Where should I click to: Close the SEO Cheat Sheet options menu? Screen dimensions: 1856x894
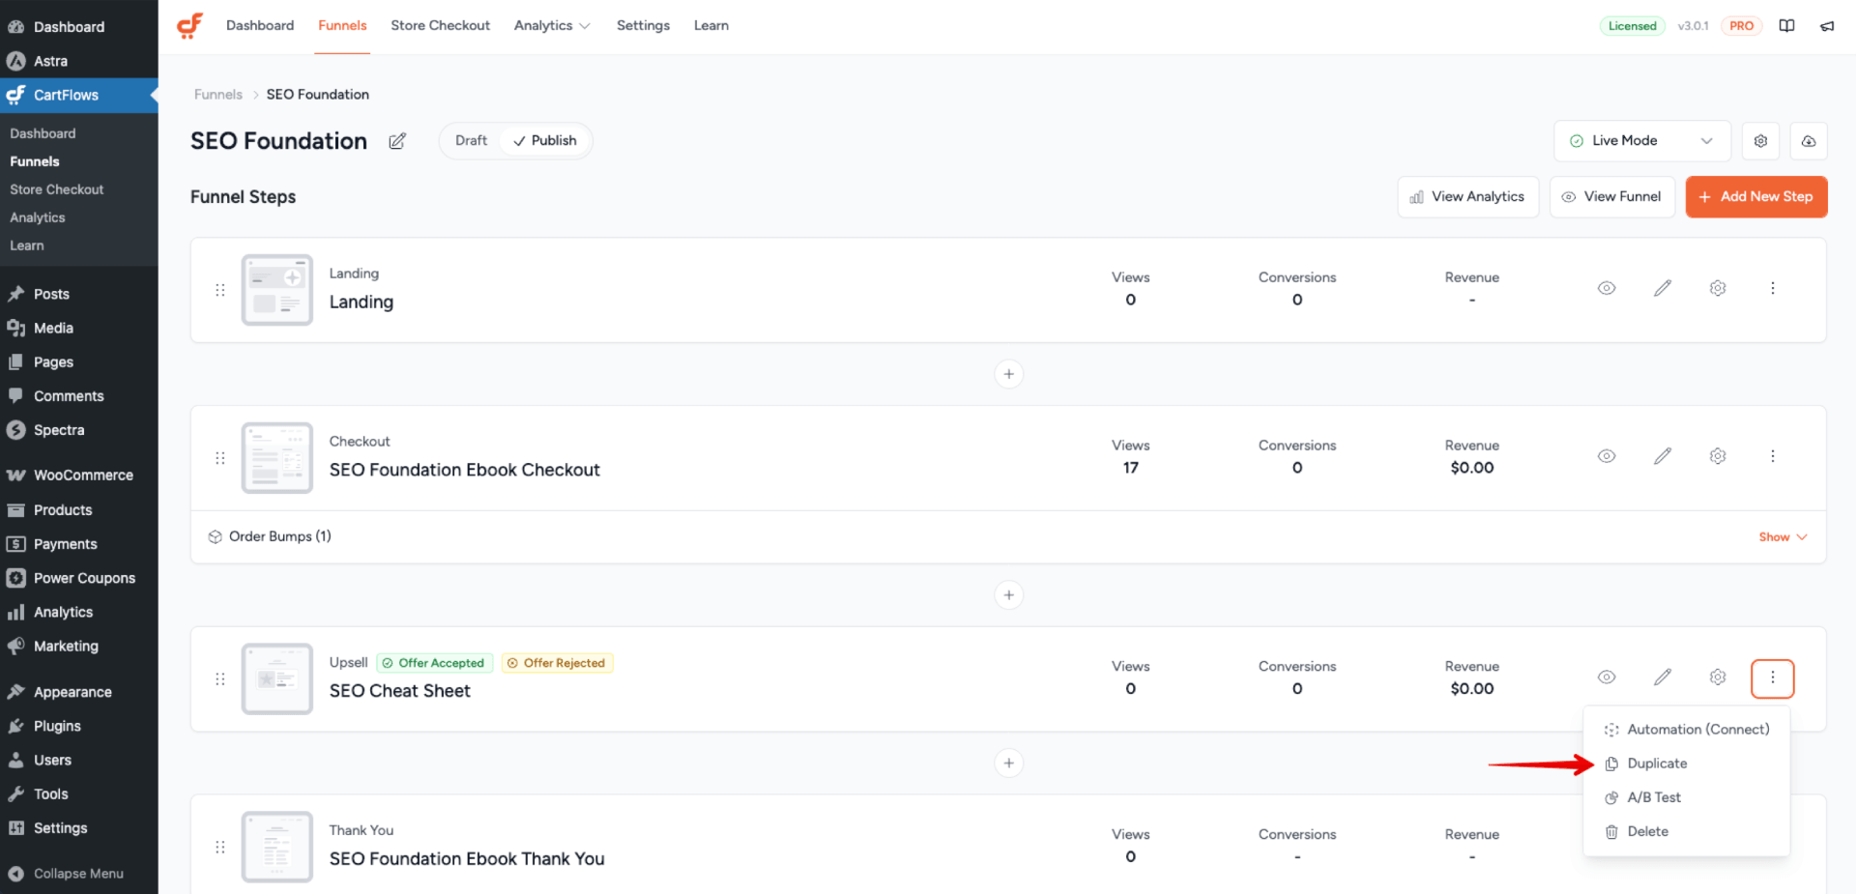[x=1773, y=678]
